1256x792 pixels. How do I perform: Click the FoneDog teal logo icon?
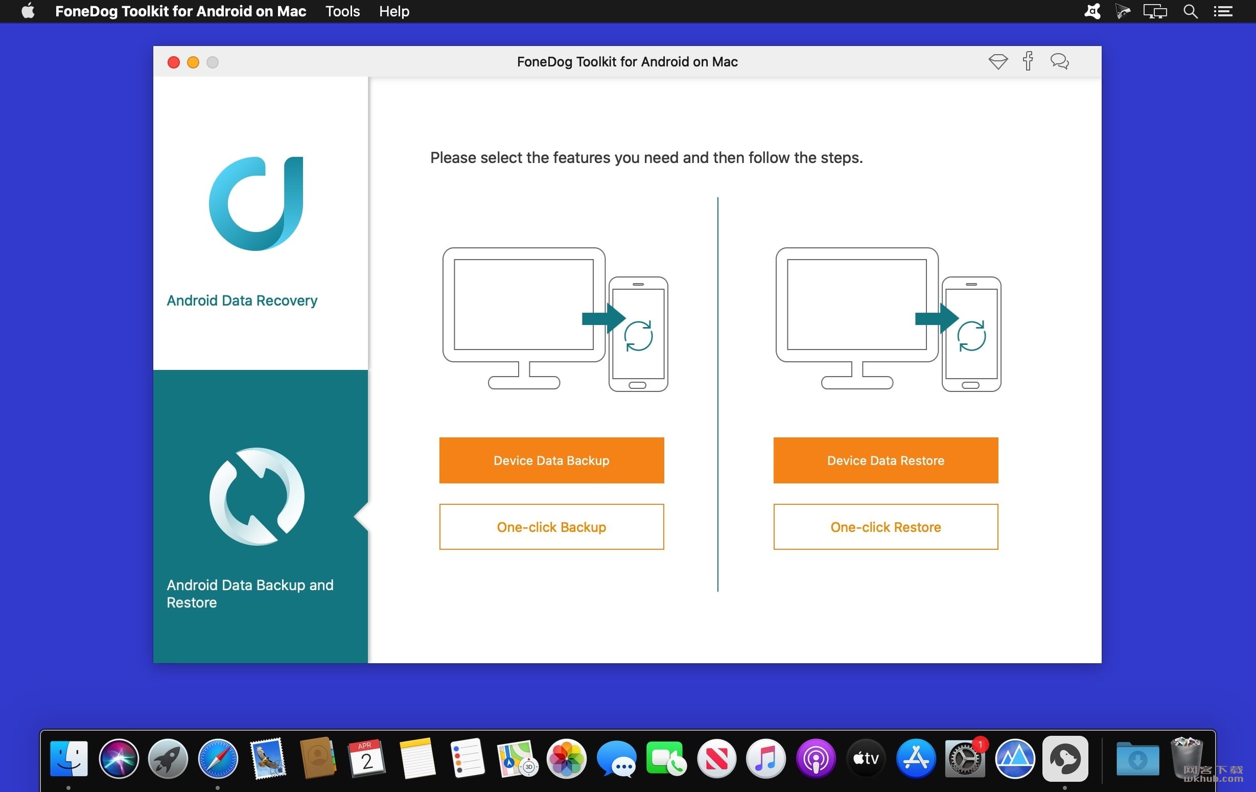coord(256,203)
